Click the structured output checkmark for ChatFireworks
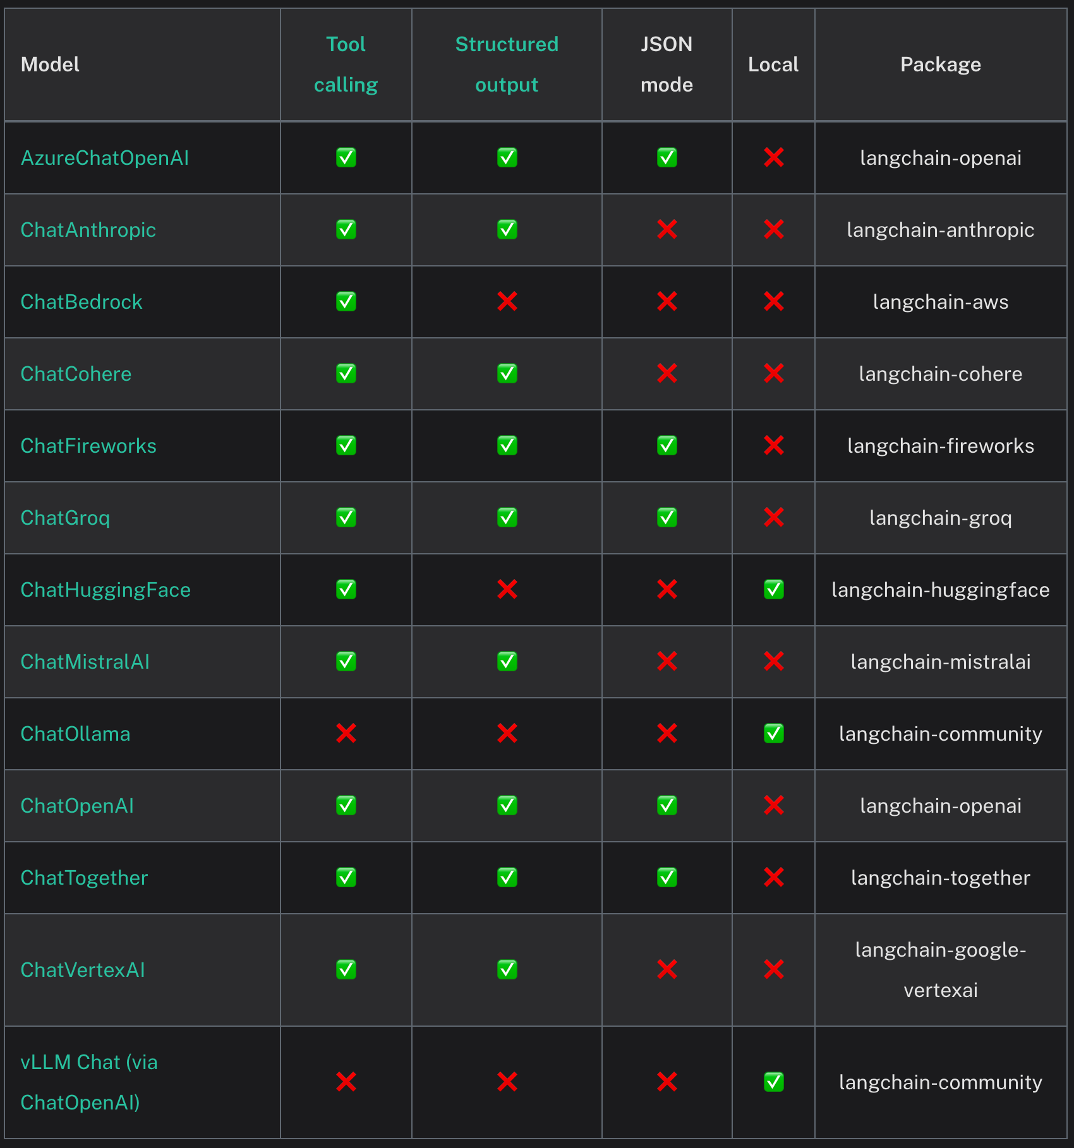The image size is (1074, 1148). pos(506,446)
